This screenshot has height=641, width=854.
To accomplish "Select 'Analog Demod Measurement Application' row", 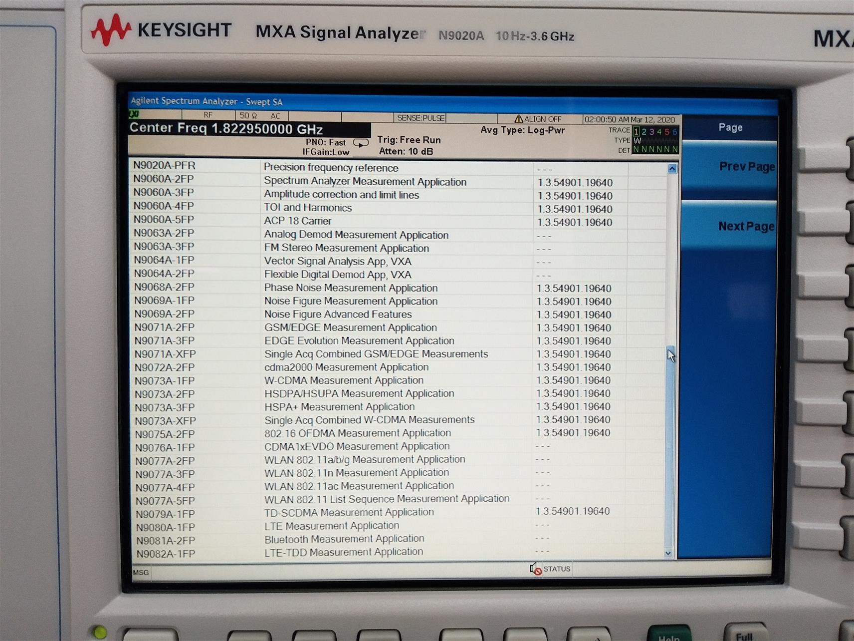I will click(398, 234).
